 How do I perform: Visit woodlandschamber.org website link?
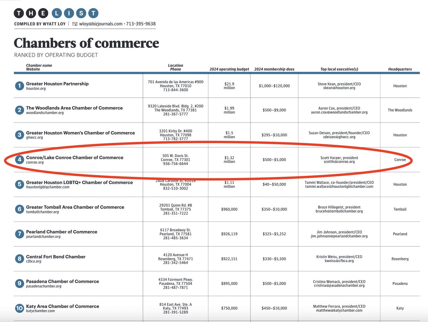click(45, 113)
